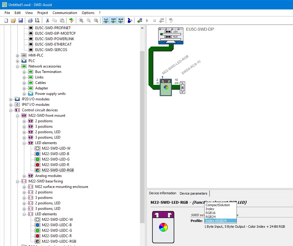Click the zoom-to-fit magnifier icon
Viewport: 293px width, 246px height.
click(89, 20)
